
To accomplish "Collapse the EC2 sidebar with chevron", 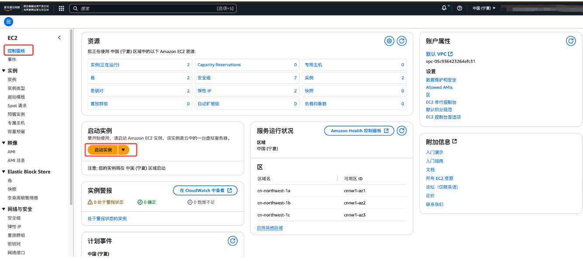I will point(59,38).
